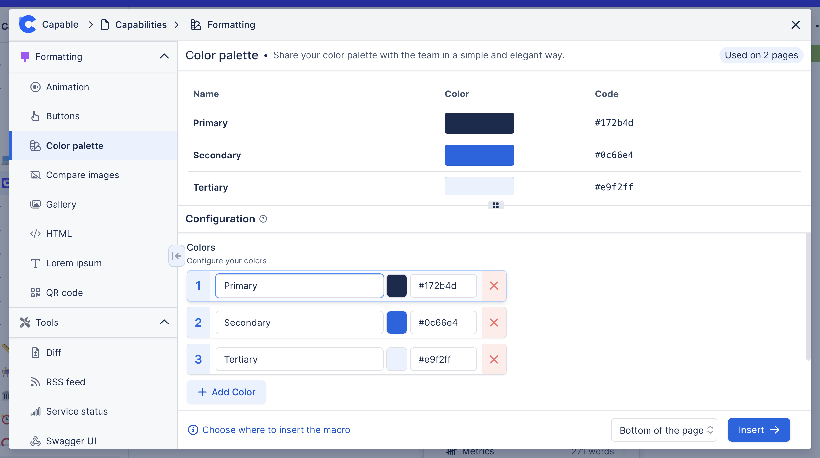Expand the Formatting section in sidebar
Screen dimensions: 820x458
(163, 56)
